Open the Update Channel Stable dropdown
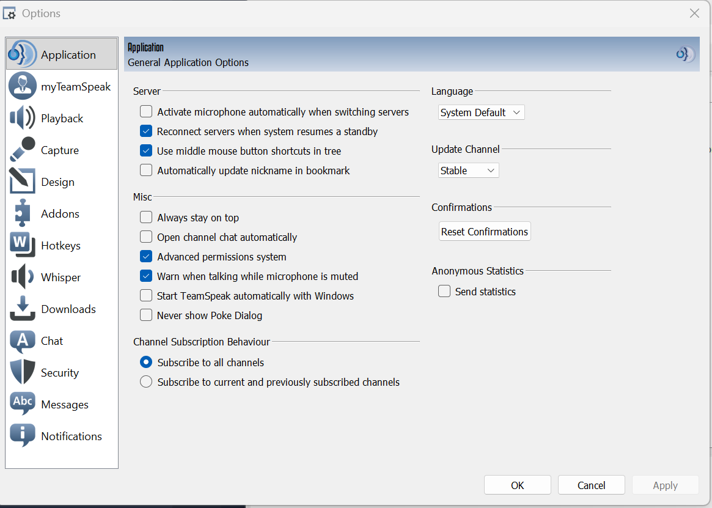 (x=469, y=171)
